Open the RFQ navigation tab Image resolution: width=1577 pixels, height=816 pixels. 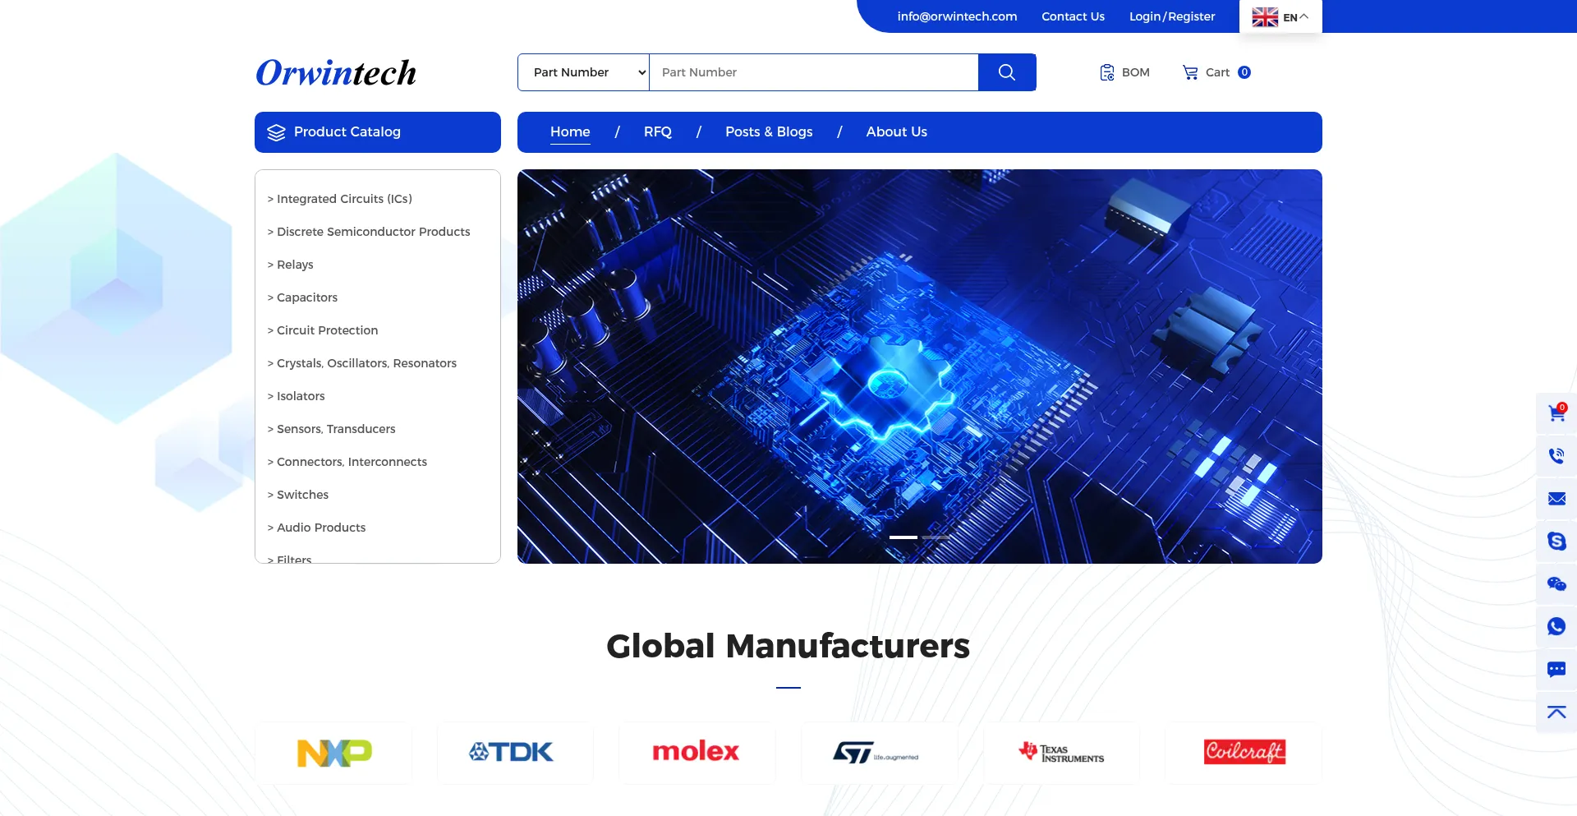[658, 132]
